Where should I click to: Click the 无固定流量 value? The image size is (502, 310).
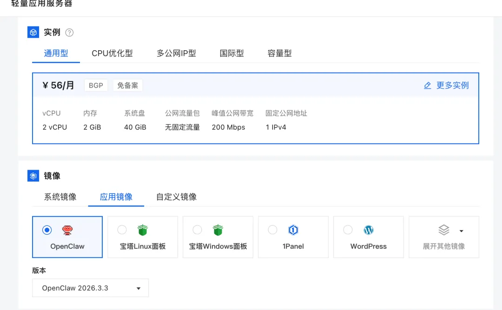click(182, 127)
